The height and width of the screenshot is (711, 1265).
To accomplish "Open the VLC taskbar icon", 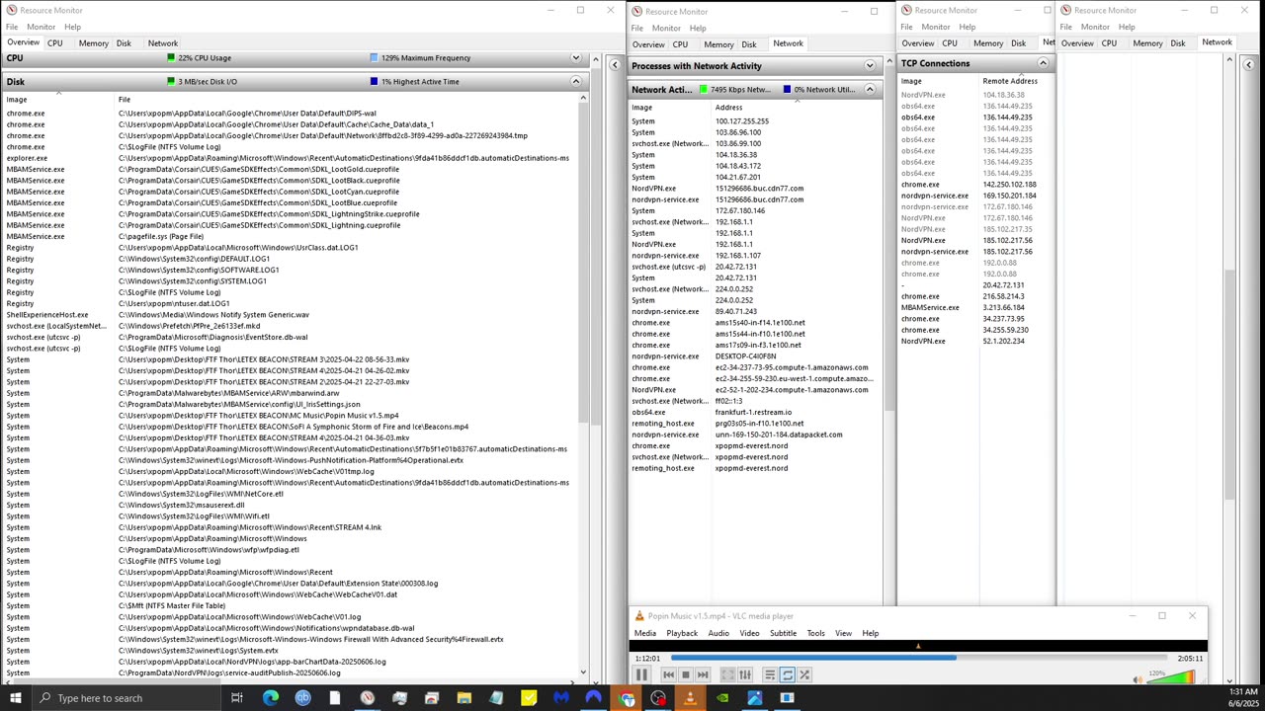I will (690, 698).
